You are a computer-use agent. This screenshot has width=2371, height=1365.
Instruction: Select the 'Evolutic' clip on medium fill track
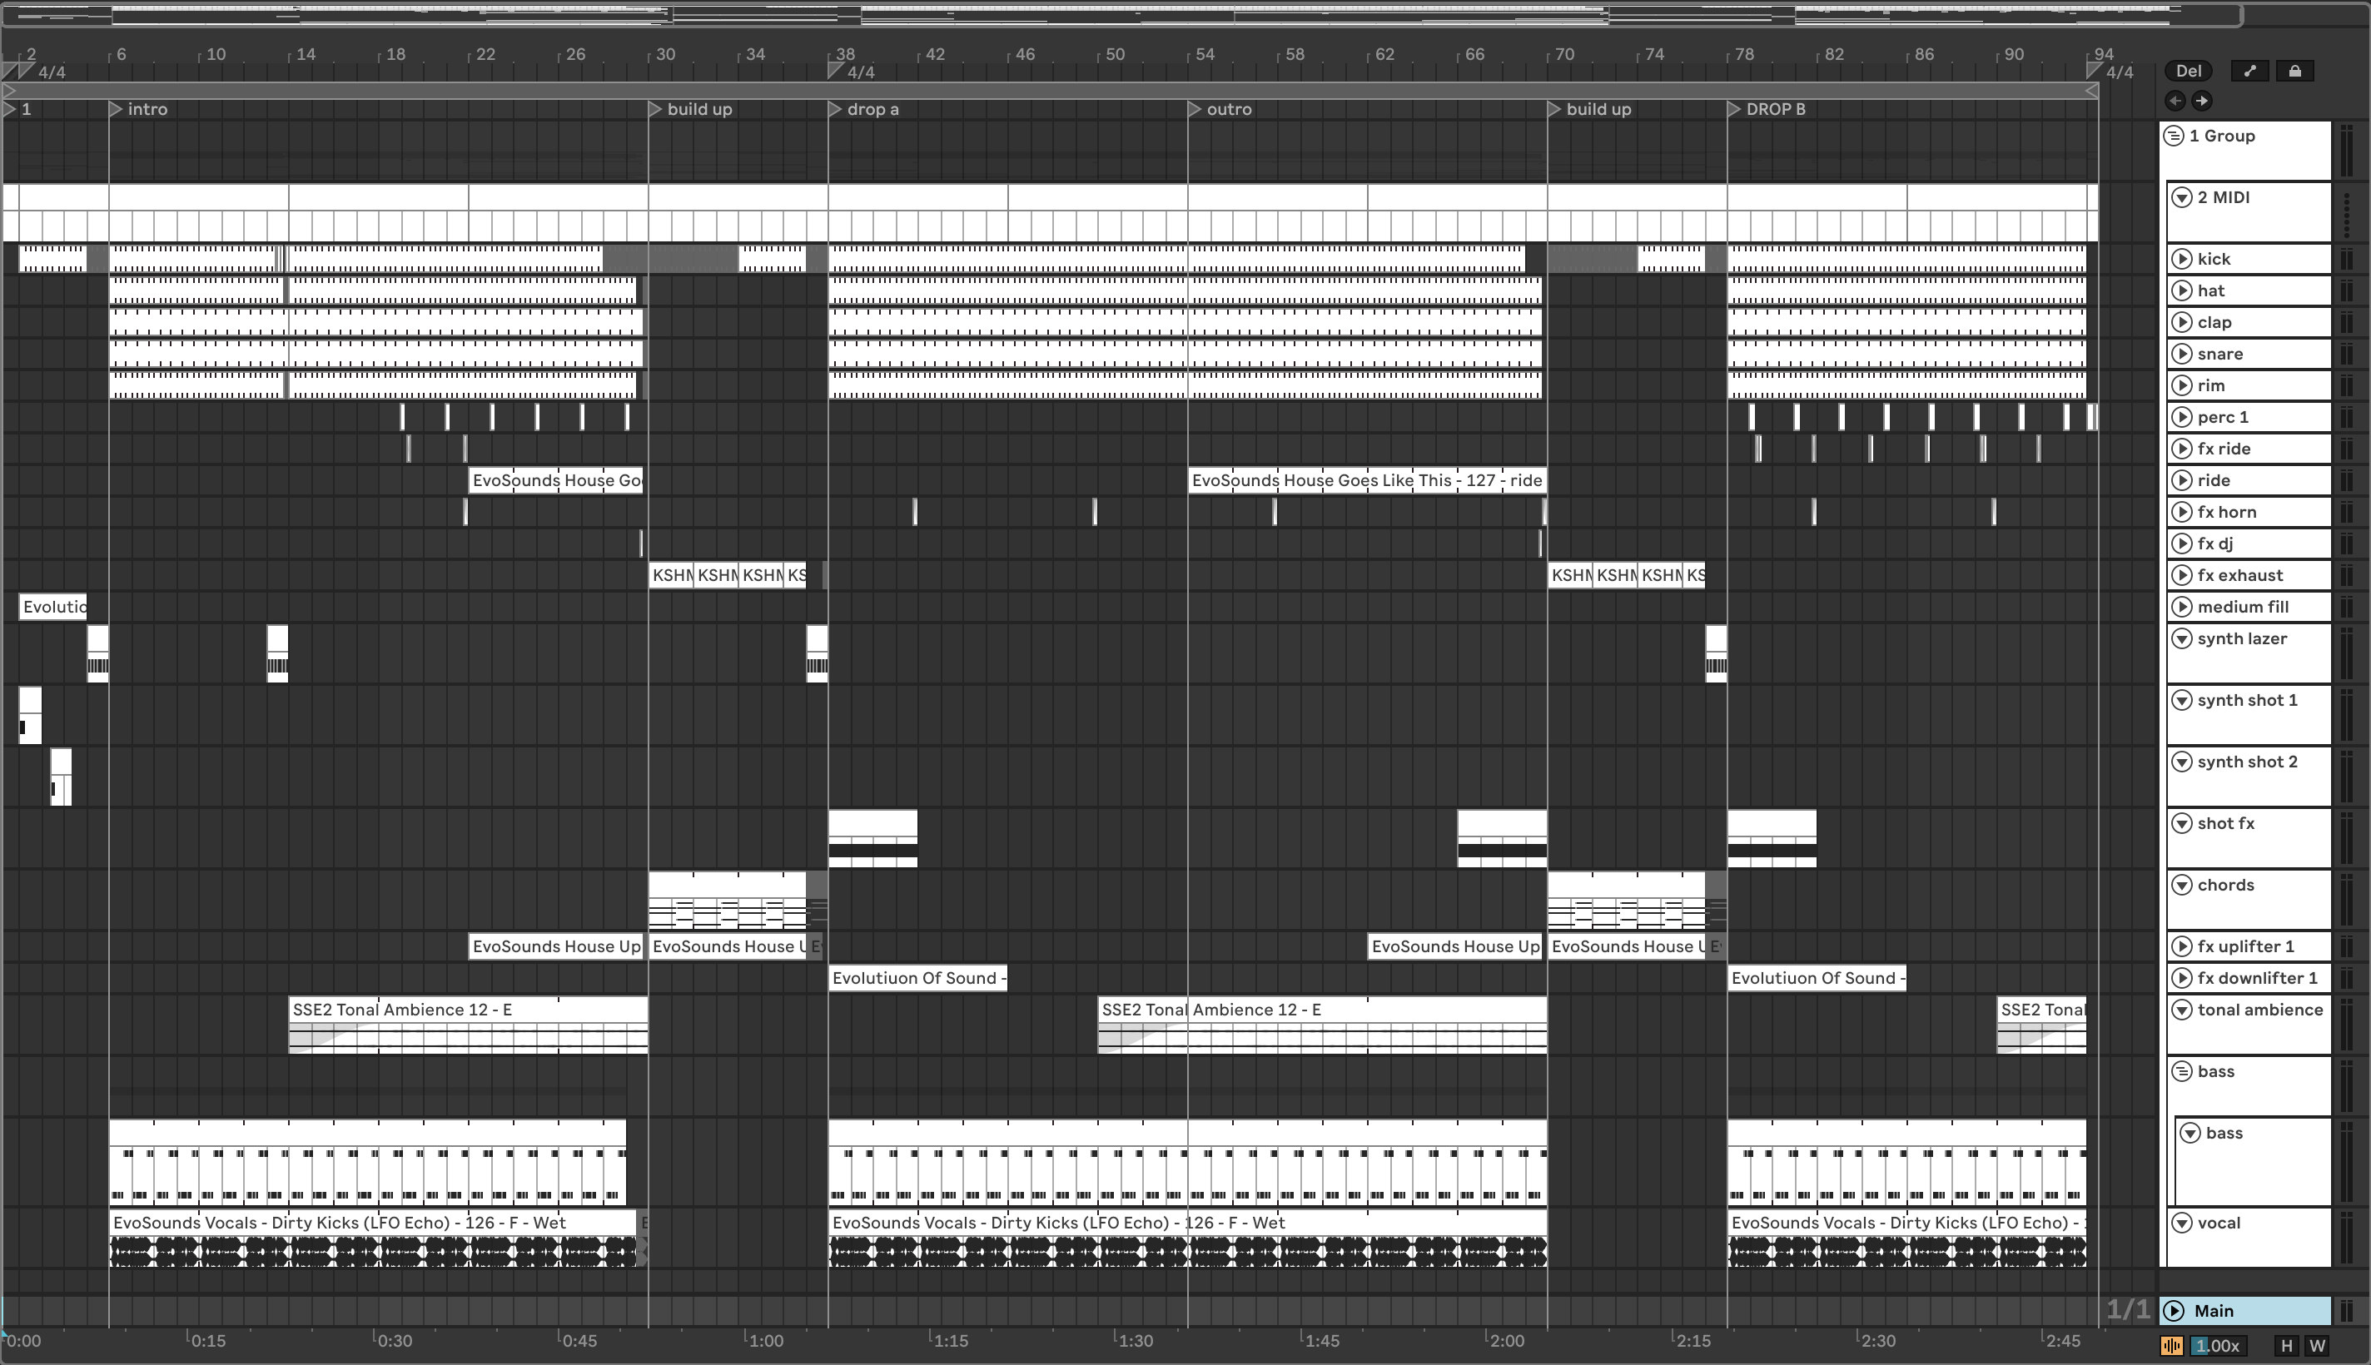coord(52,608)
